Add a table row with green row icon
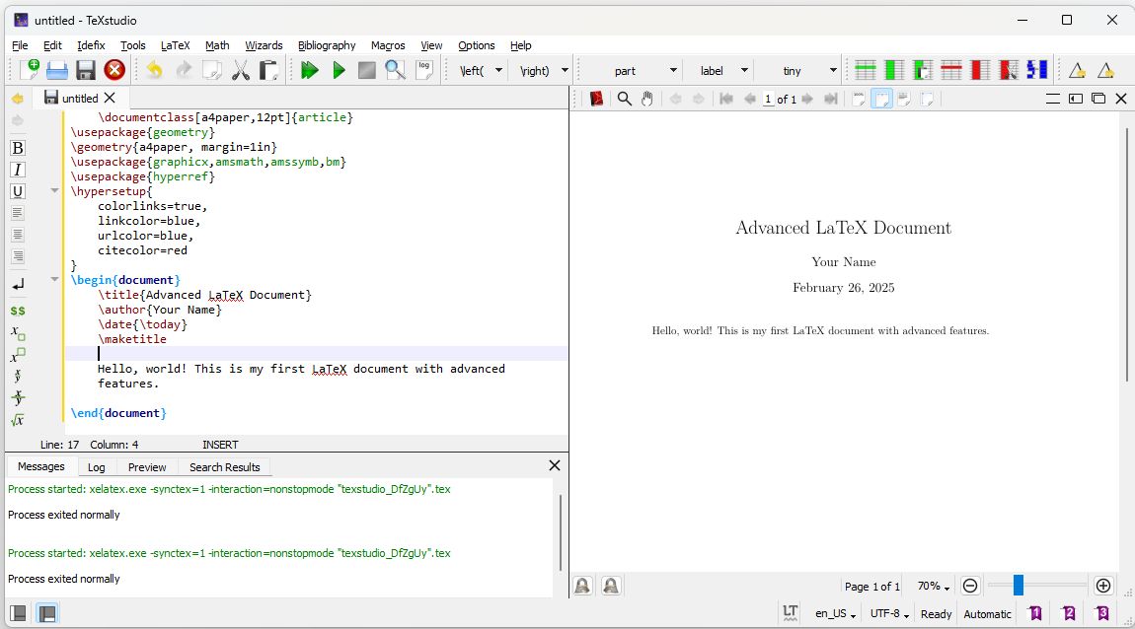This screenshot has width=1135, height=629. click(865, 70)
